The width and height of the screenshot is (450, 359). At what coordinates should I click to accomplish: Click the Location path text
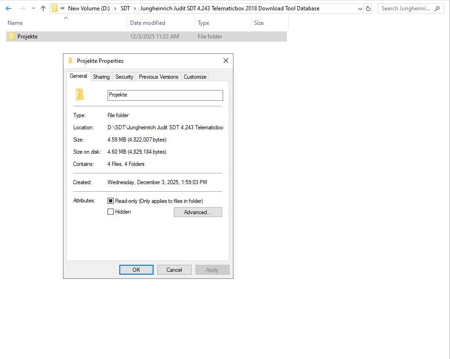(x=165, y=127)
